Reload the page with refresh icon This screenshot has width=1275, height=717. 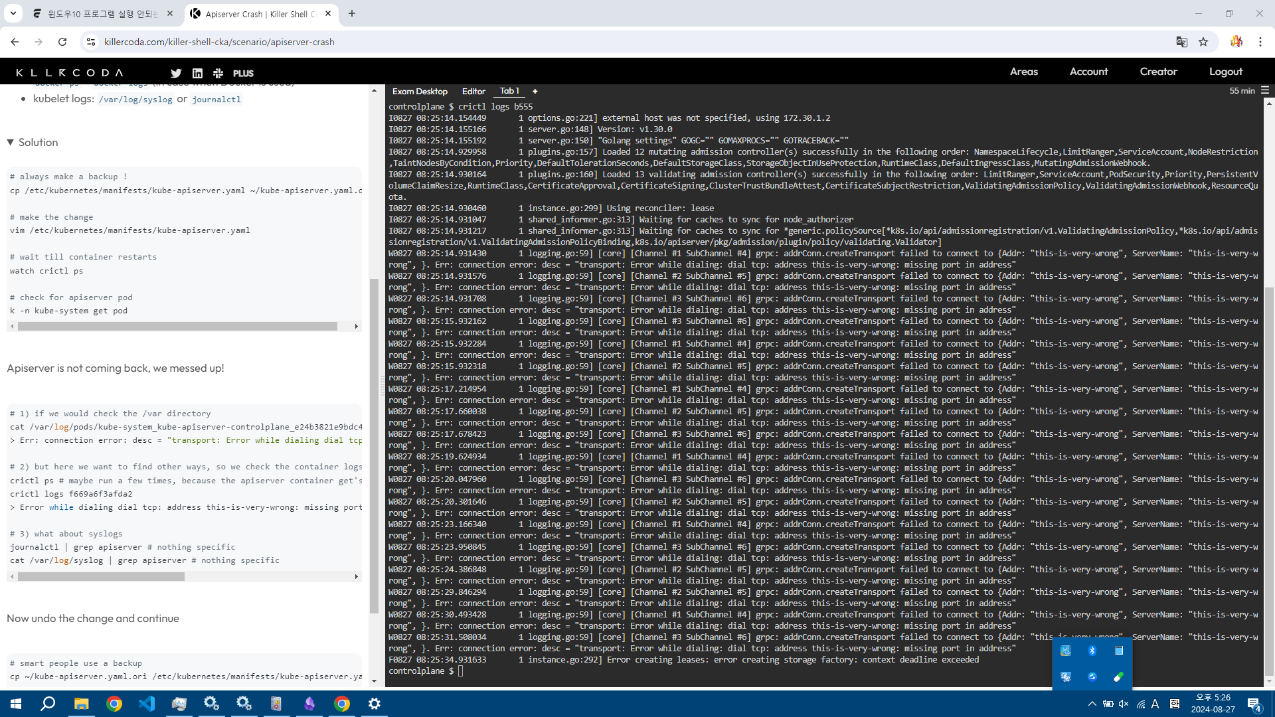coord(62,42)
